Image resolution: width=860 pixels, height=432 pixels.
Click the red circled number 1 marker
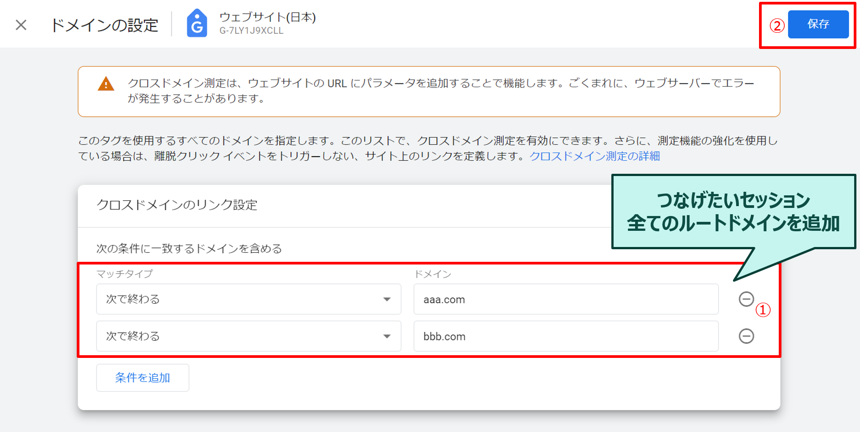click(x=763, y=310)
